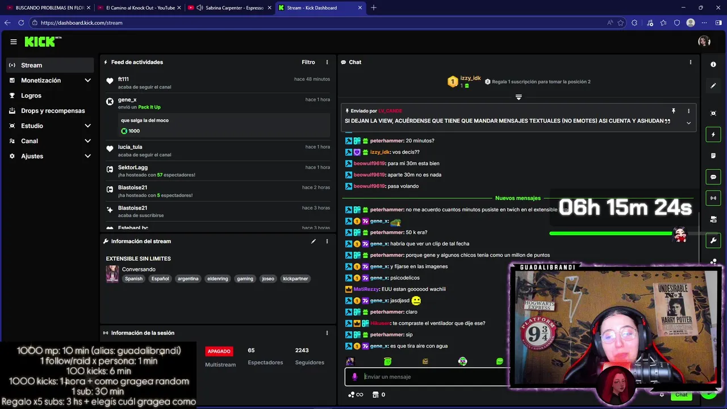The image size is (727, 409).
Task: Expand Monetización sidebar section
Action: 50,81
